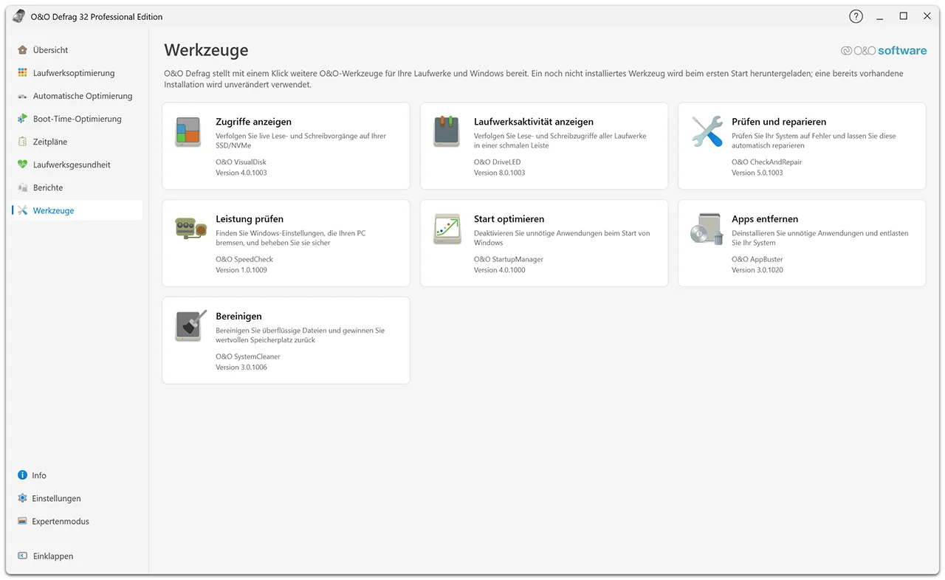Image resolution: width=945 pixels, height=580 pixels.
Task: Click the text Version 5.0.1003
Action: coord(757,173)
